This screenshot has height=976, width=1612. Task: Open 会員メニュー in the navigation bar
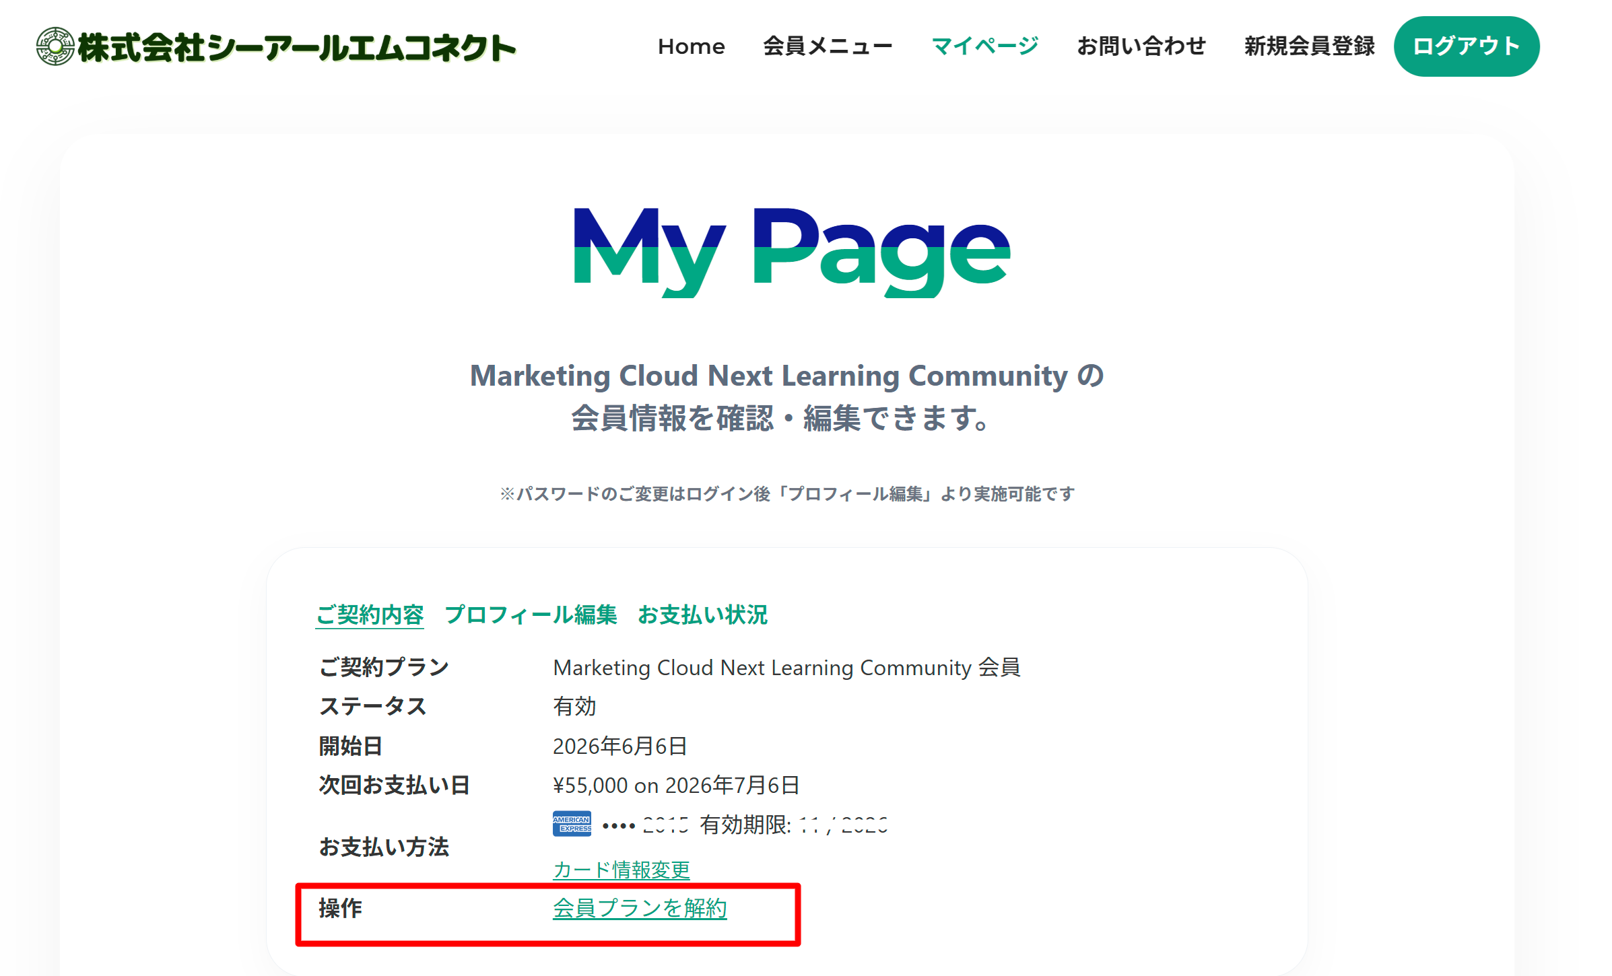pos(828,46)
